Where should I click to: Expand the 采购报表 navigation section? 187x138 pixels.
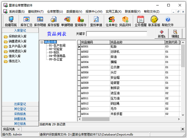coord(20,114)
